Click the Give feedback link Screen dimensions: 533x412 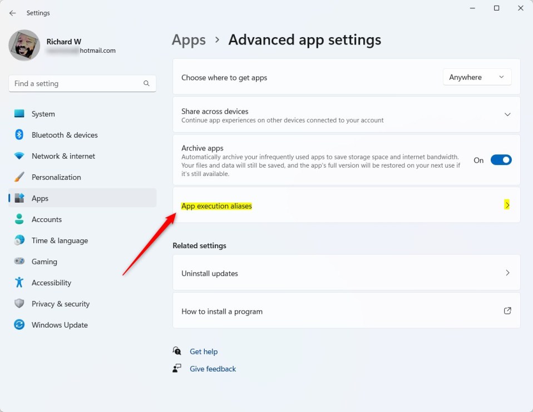coord(213,369)
